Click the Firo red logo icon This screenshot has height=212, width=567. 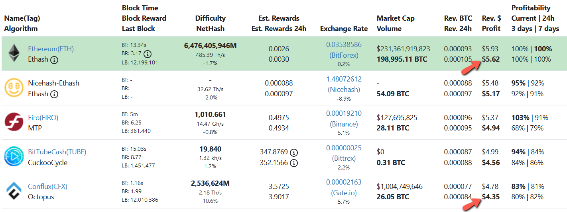click(14, 122)
